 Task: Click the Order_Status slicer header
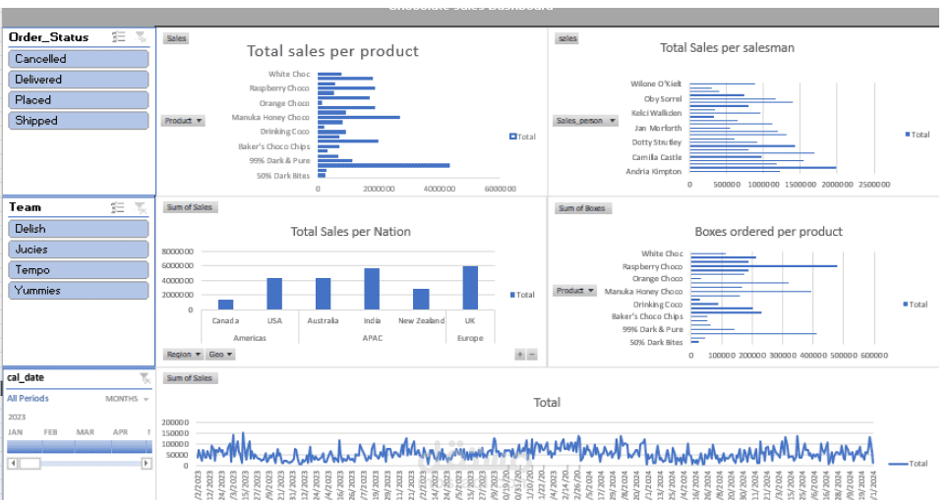(48, 37)
